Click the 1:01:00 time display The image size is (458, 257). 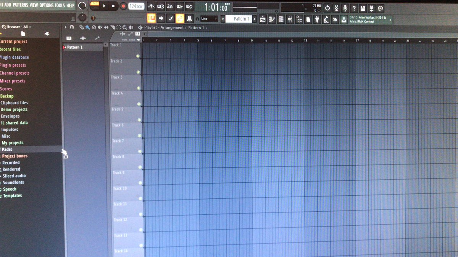(x=216, y=7)
